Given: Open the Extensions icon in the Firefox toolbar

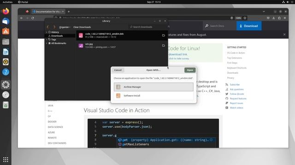Looking at the screenshot, I should point(279,18).
